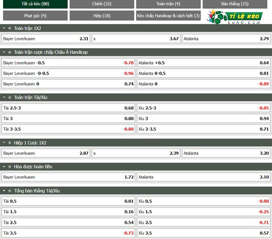Star the Hòa được hoàn tiền section
This screenshot has height=239, width=272.
point(10,166)
